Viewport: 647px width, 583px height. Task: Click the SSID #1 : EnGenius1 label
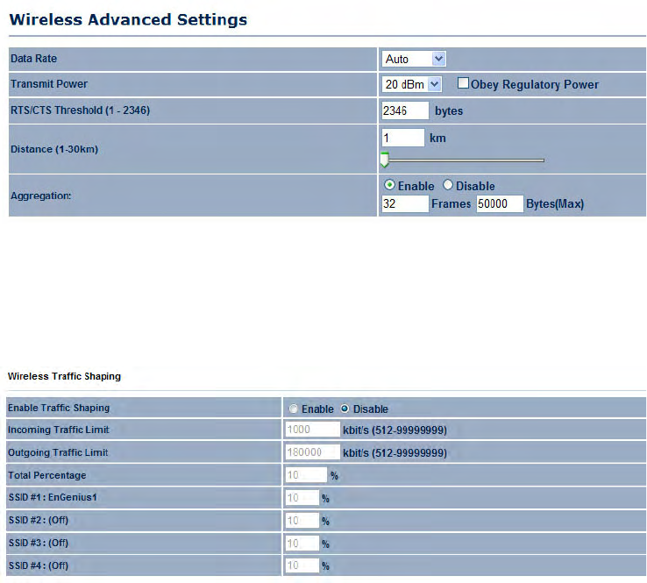[x=53, y=497]
